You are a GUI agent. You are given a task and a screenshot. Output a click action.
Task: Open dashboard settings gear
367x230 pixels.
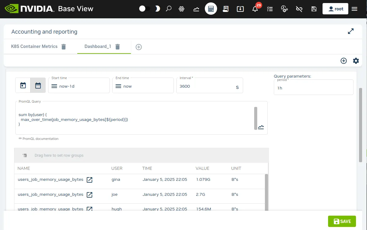click(356, 61)
